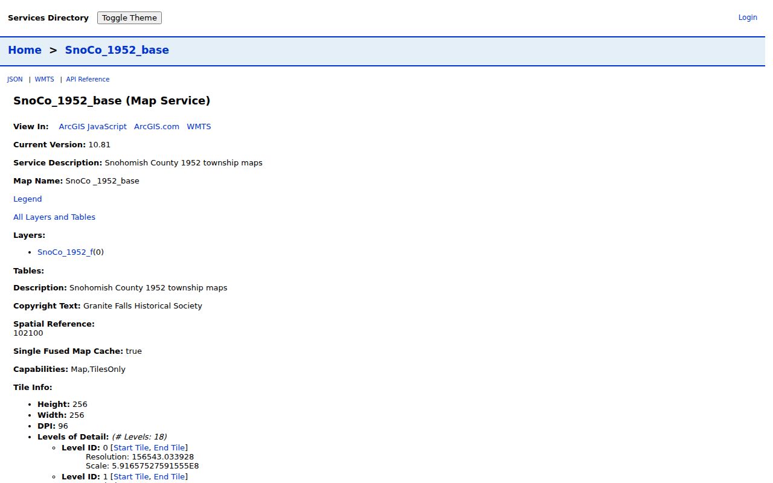Click the Scale value 5.91657527591555E8
The width and height of the screenshot is (773, 483).
[x=156, y=466]
